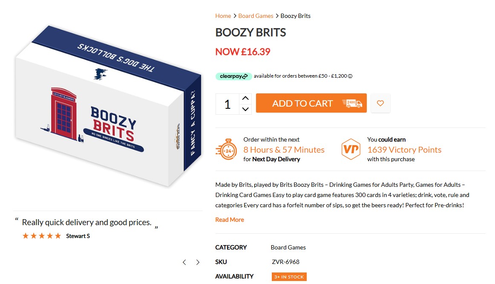
Task: Click the 3+ In Stock badge
Action: [x=289, y=277]
